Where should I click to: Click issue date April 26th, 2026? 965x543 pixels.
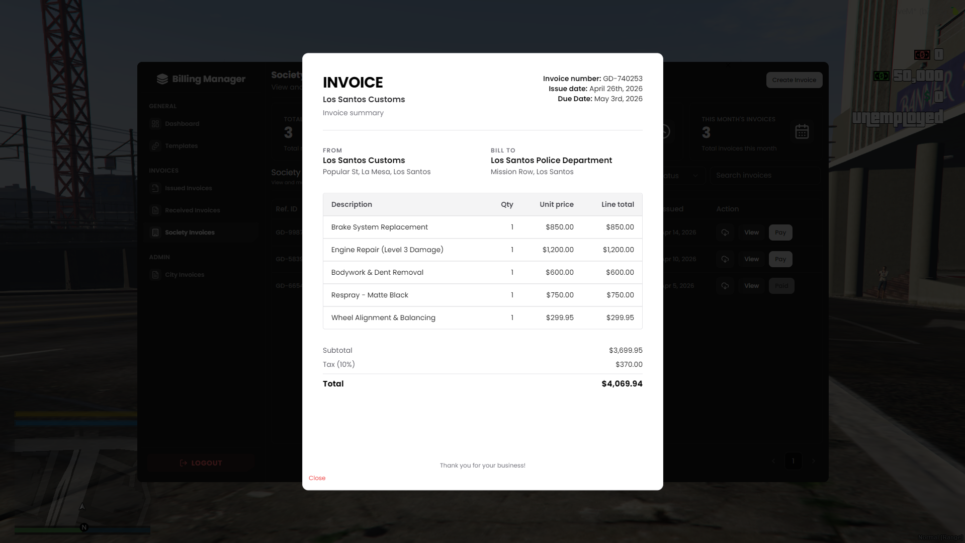point(616,89)
